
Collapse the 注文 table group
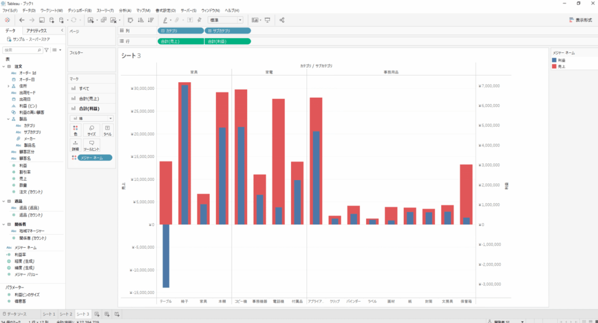pyautogui.click(x=3, y=66)
